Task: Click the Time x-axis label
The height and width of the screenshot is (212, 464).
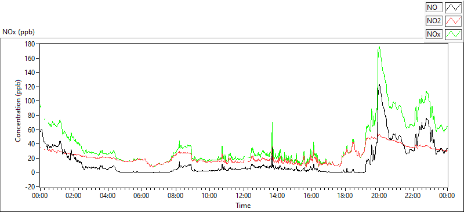Action: click(x=243, y=205)
